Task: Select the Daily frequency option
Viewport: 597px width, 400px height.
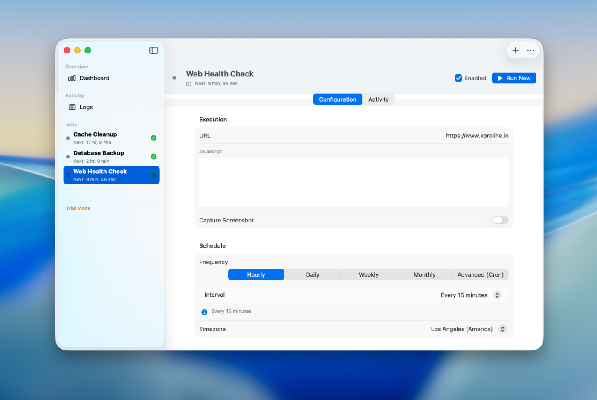Action: coord(312,275)
